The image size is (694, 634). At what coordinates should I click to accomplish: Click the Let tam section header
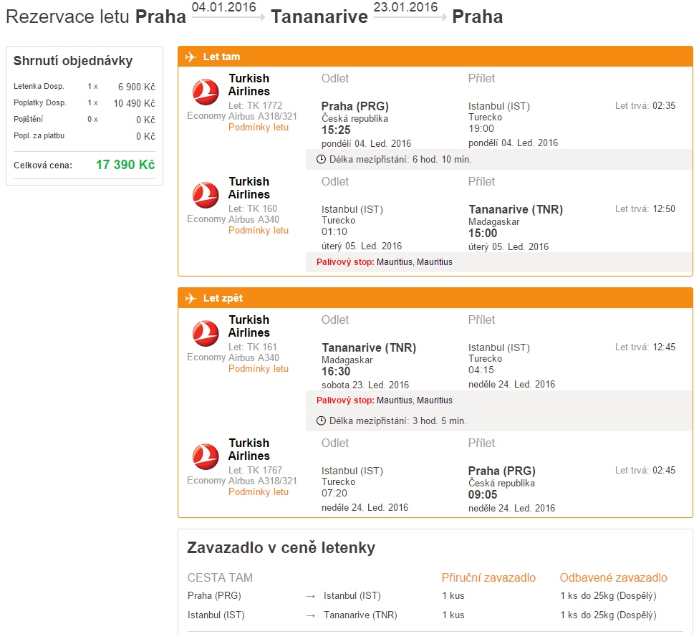click(435, 57)
